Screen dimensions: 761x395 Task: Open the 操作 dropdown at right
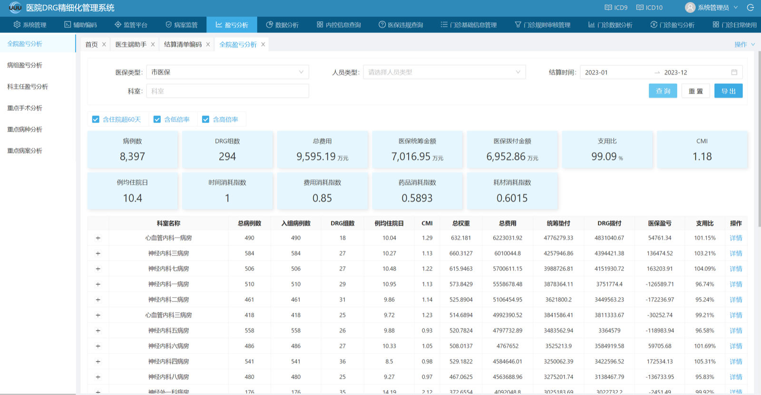(x=744, y=44)
